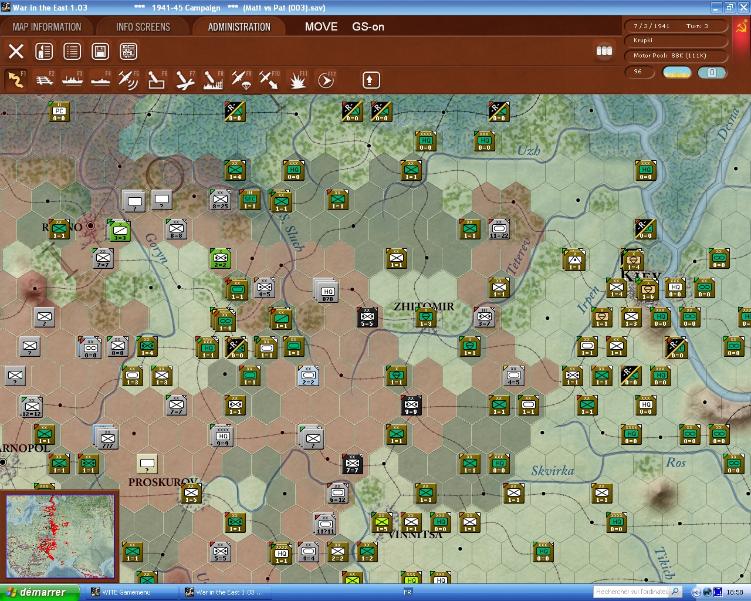
Task: Select the 5=5 black unit near Zhitomir
Action: [367, 317]
